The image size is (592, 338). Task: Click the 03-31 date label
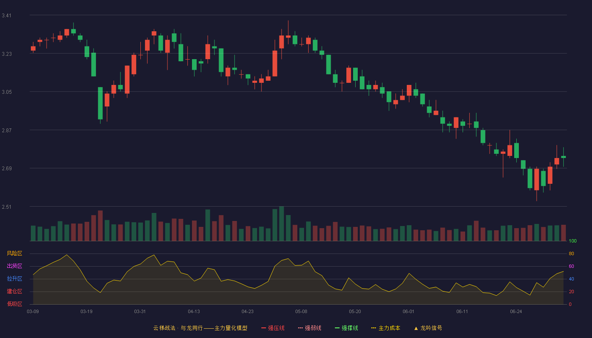[x=140, y=311]
